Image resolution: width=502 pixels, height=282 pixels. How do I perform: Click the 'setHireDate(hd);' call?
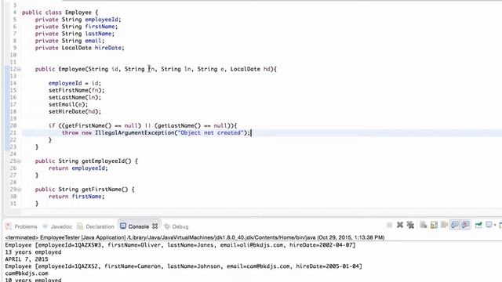[75, 111]
